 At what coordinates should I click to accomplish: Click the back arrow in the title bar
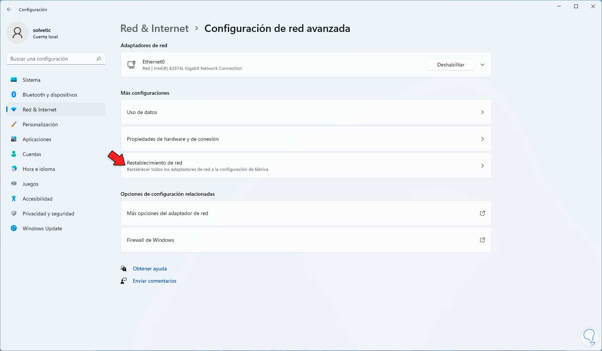point(9,9)
